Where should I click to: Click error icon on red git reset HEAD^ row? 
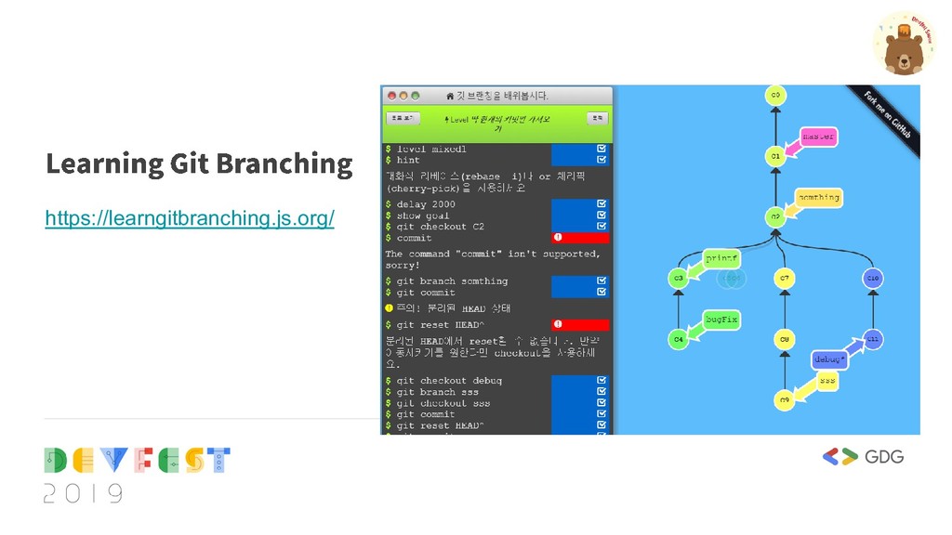[558, 324]
